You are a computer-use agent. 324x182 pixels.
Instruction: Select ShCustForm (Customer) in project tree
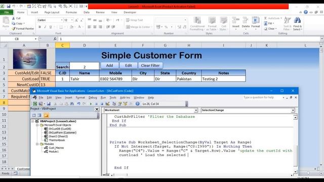pos(63,132)
